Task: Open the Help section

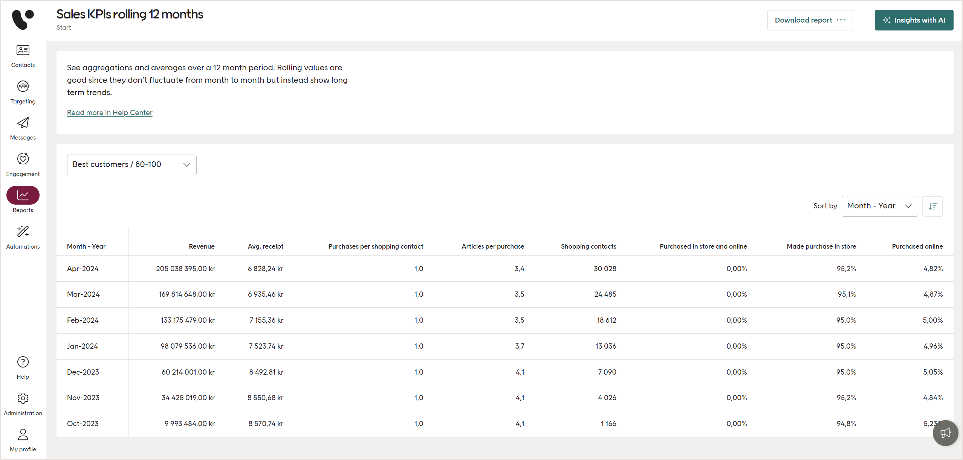Action: pos(23,367)
